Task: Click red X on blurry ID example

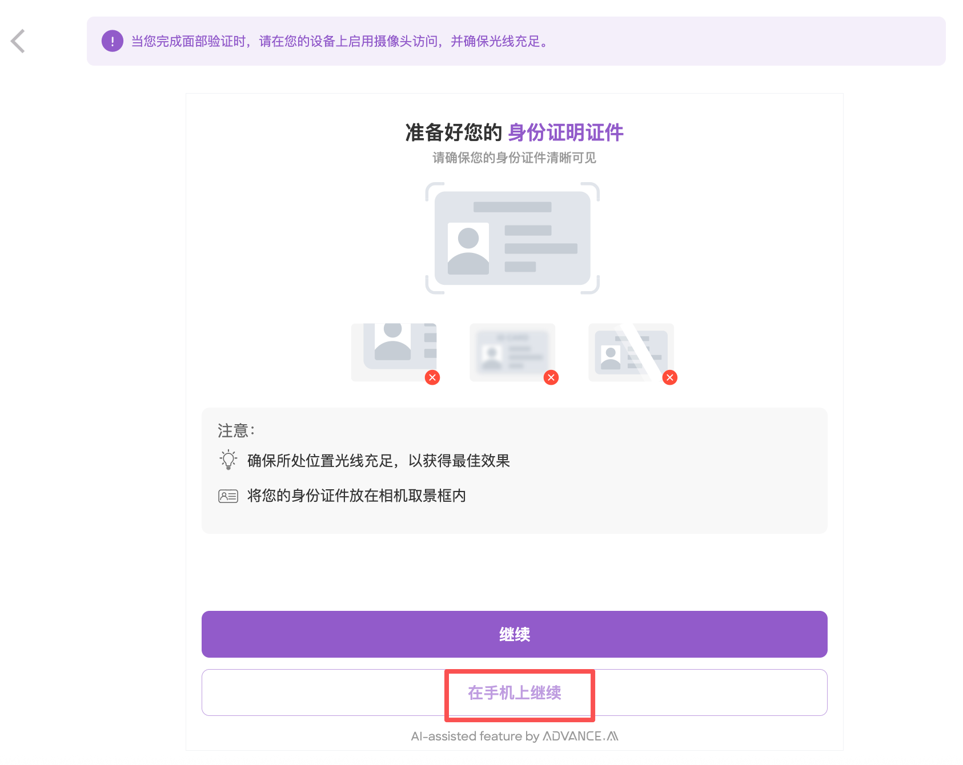Action: tap(551, 377)
